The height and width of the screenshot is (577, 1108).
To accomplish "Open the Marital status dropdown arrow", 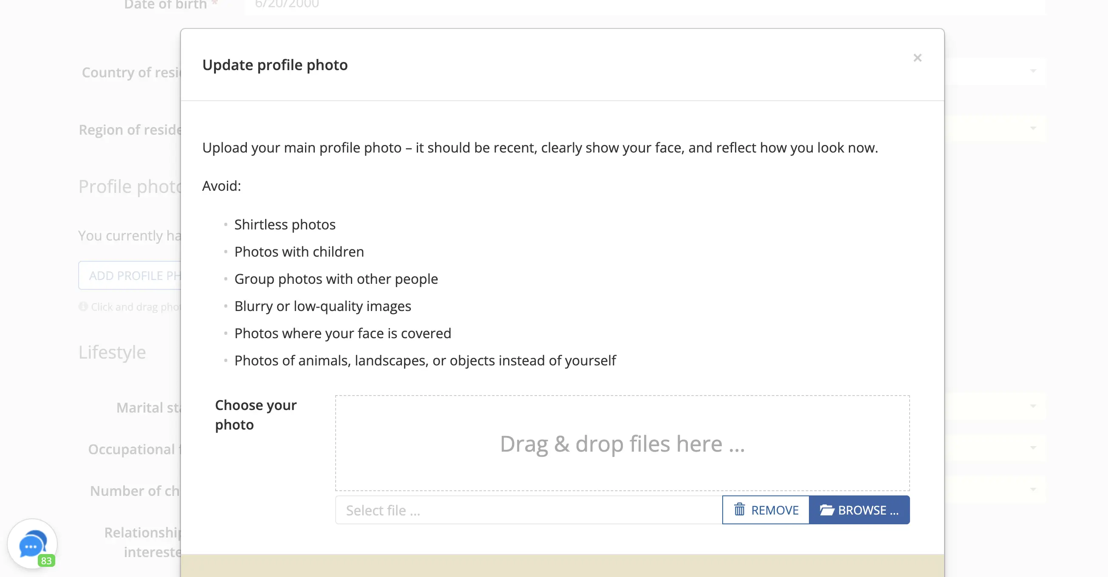I will 1033,406.
